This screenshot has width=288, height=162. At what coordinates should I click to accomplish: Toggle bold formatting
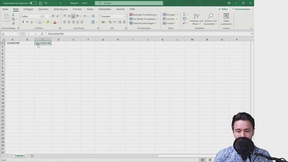23,22
